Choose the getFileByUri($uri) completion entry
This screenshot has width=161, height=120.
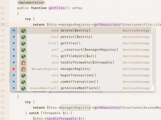tap(81, 56)
